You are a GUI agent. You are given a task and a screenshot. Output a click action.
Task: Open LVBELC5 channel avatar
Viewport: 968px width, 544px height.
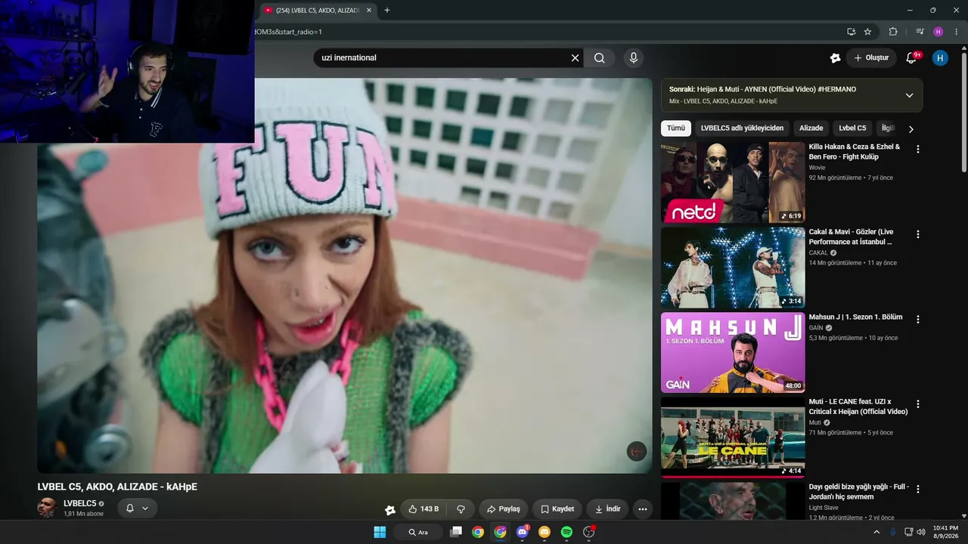(47, 508)
